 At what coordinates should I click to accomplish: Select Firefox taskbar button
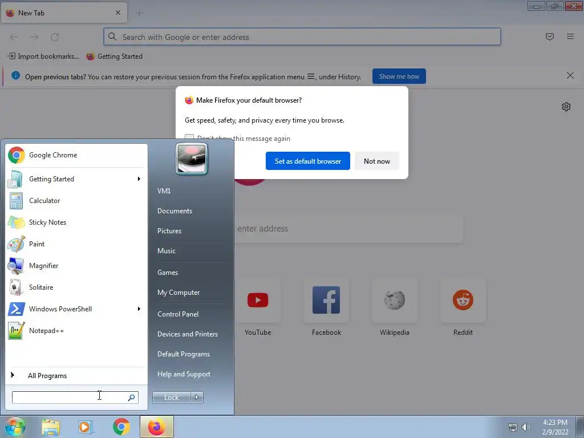click(x=157, y=427)
